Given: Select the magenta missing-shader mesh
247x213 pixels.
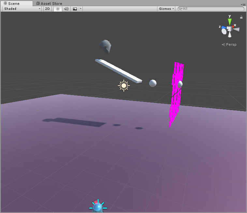Looking at the screenshot, I should click(x=176, y=95).
